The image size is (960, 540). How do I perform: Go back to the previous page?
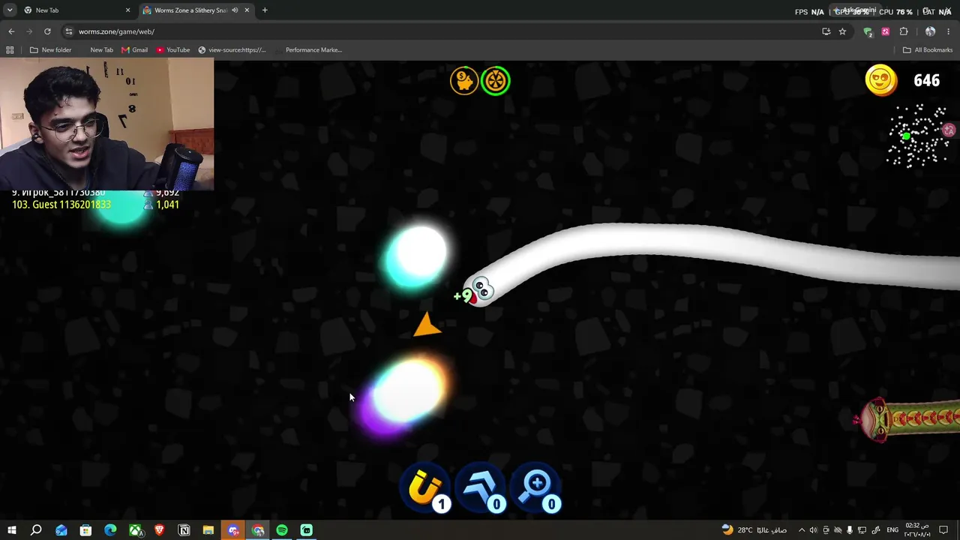[x=11, y=31]
